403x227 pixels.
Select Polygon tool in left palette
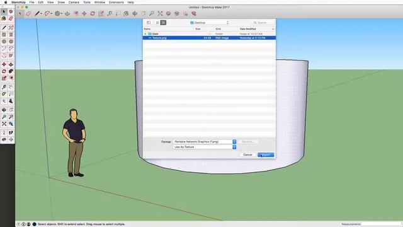(11, 42)
